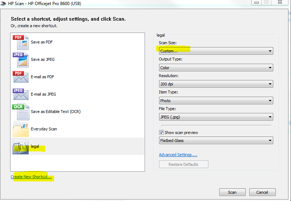291x201 pixels.
Task: Click the HP Scan title bar icon
Action: [x=4, y=4]
